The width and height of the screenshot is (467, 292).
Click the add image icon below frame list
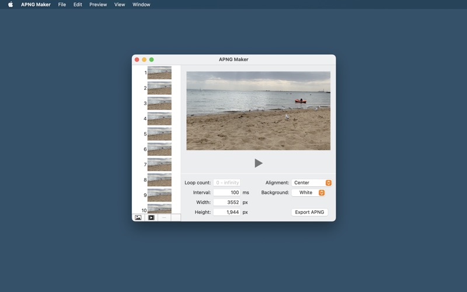[x=138, y=217]
